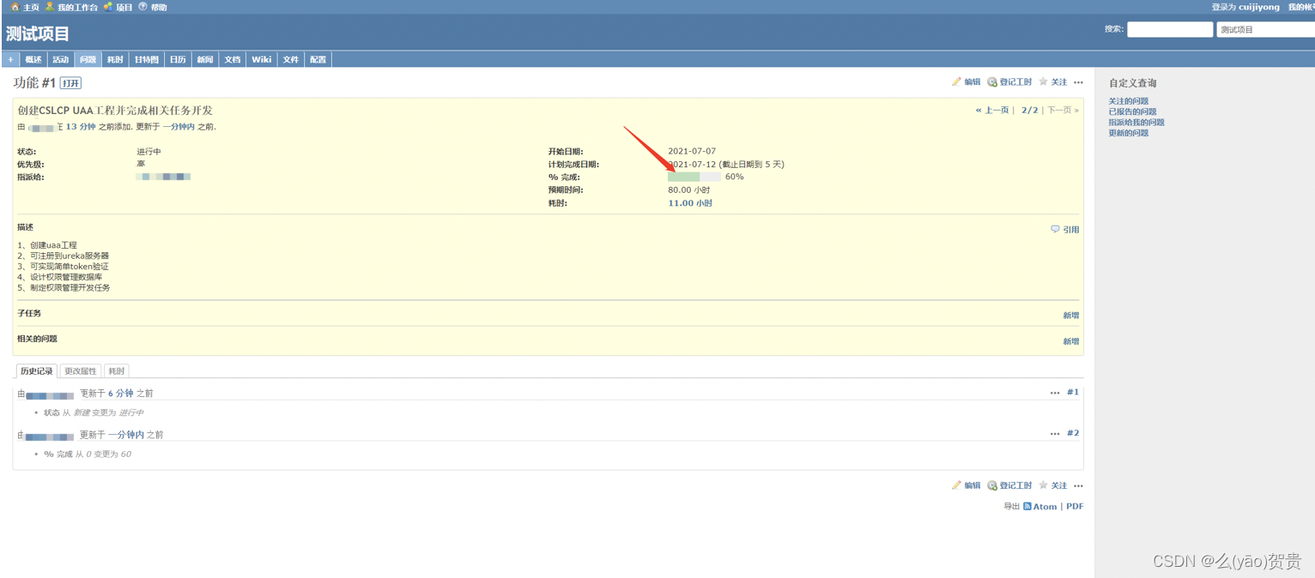
Task: Open 关注的问题 custom query
Action: (x=1128, y=101)
